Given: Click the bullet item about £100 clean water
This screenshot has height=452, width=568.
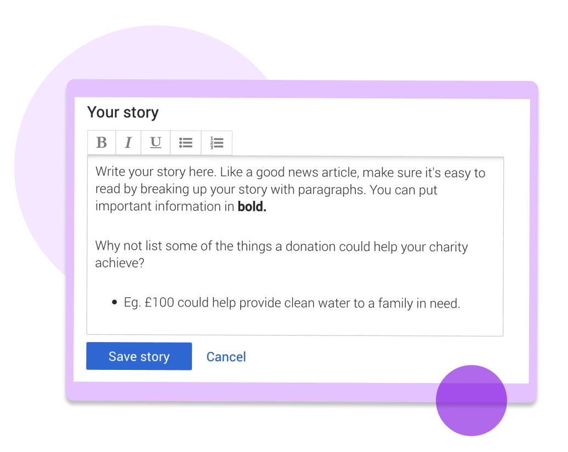Looking at the screenshot, I should tap(292, 303).
